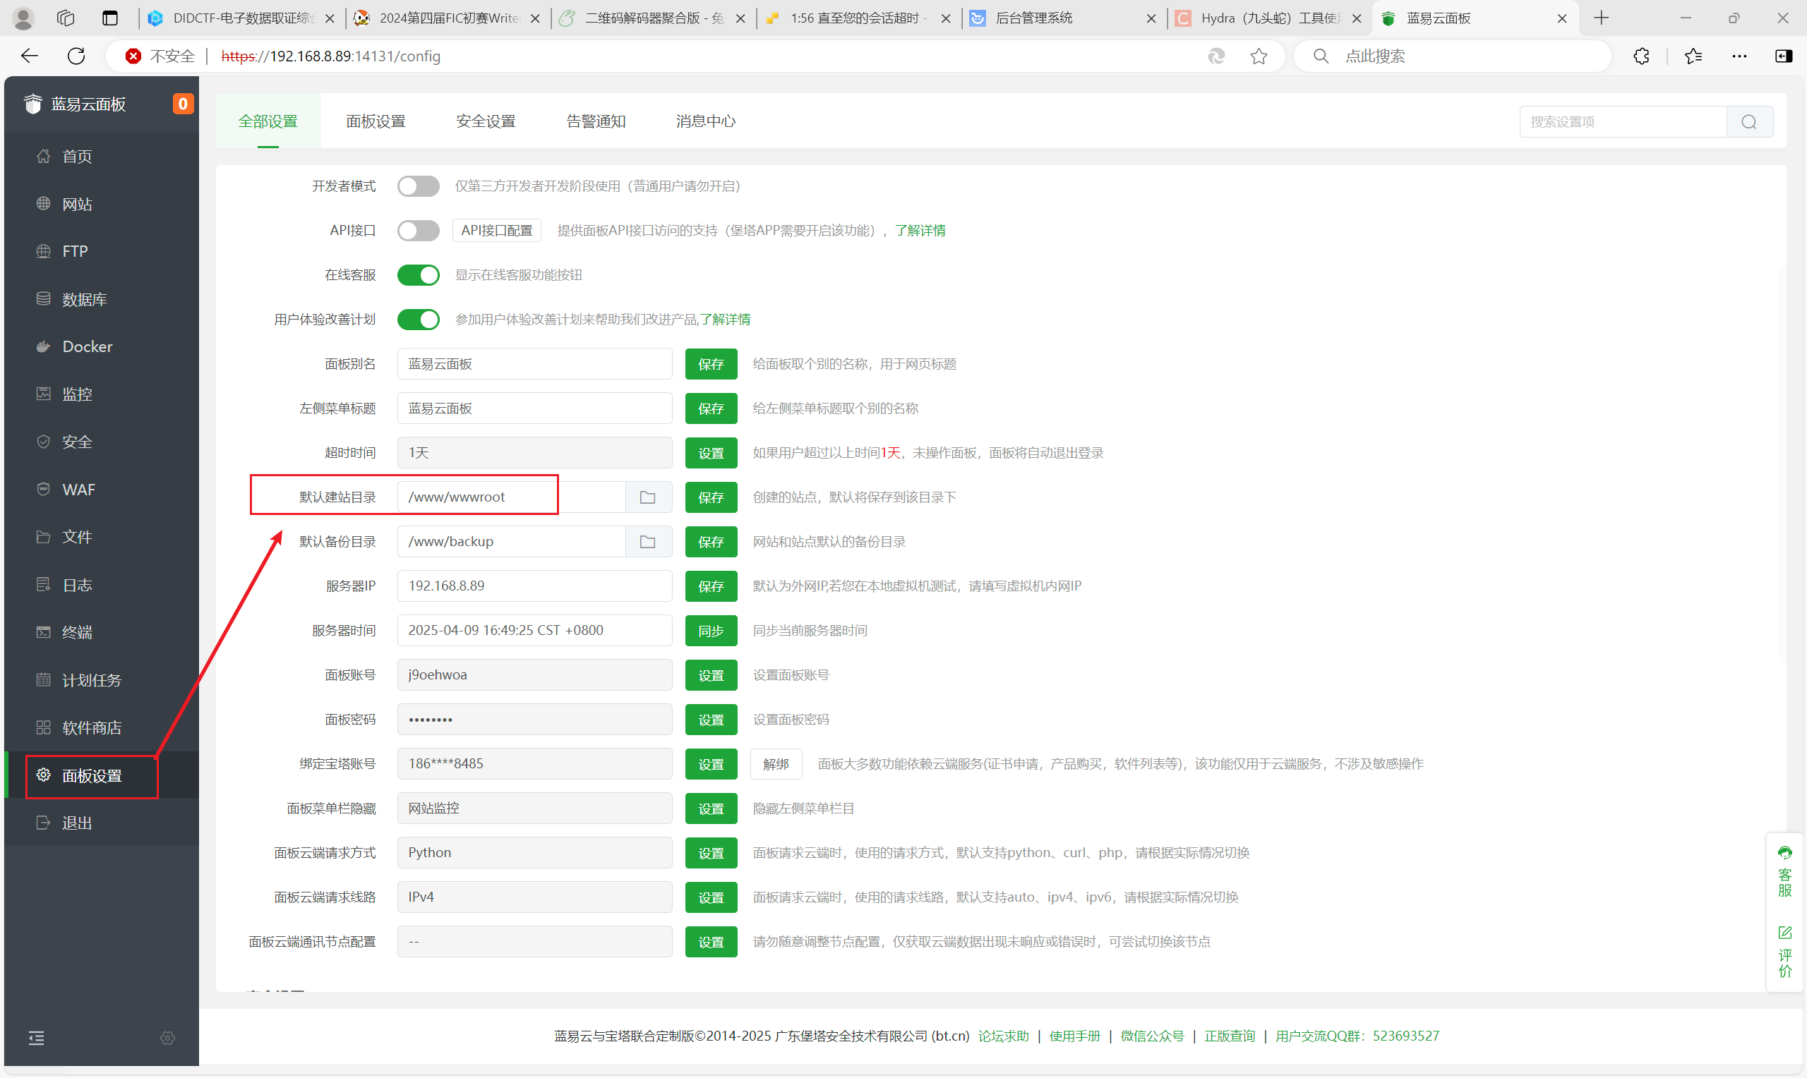Open folder browser for default backup directory
This screenshot has height=1078, width=1807.
647,542
